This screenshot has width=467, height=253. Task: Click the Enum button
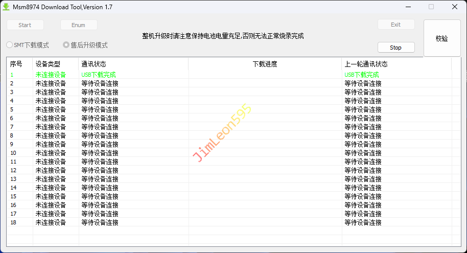click(79, 25)
